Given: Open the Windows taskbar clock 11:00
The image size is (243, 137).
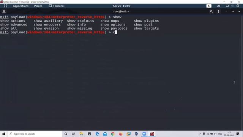Looking at the screenshot, I should (x=229, y=134).
